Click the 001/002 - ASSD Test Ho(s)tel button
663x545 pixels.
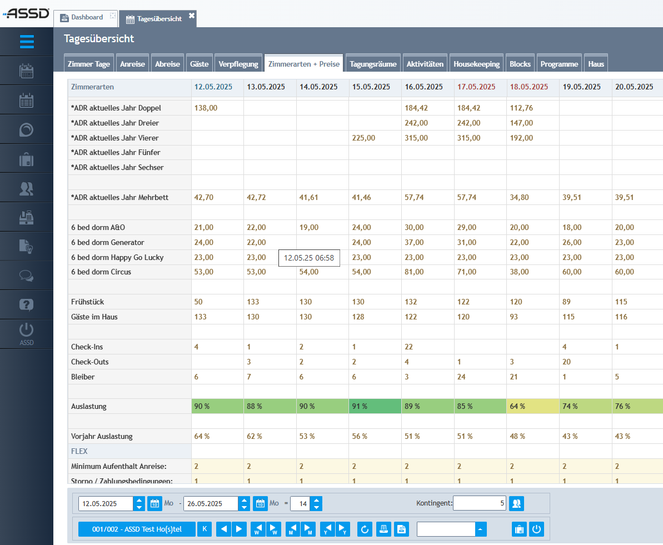137,529
